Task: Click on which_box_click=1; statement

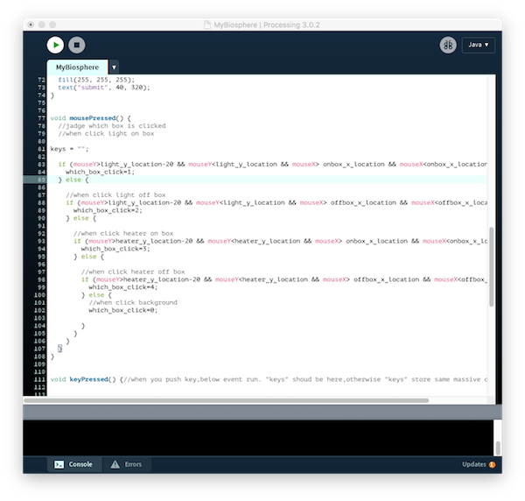Action: (x=100, y=172)
